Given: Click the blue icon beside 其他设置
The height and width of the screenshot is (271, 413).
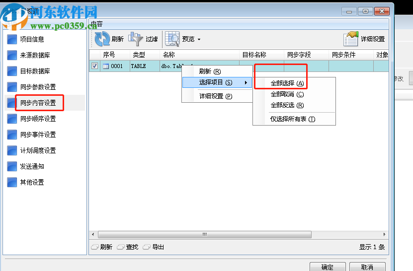Looking at the screenshot, I should click(x=12, y=182).
